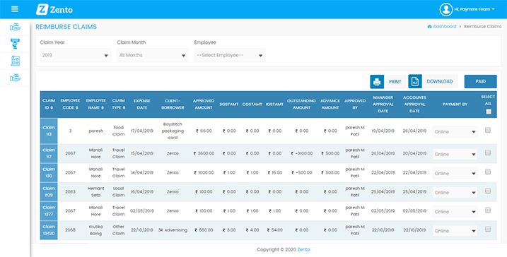The height and width of the screenshot is (257, 507).
Task: Sort by Claim ID arrows
Action: point(52,107)
